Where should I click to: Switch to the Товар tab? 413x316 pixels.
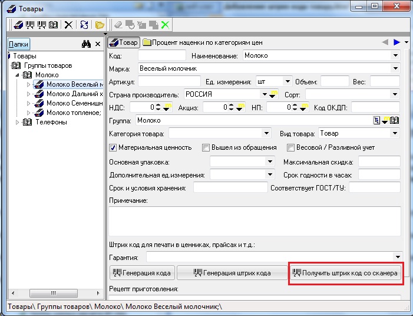[x=124, y=42]
